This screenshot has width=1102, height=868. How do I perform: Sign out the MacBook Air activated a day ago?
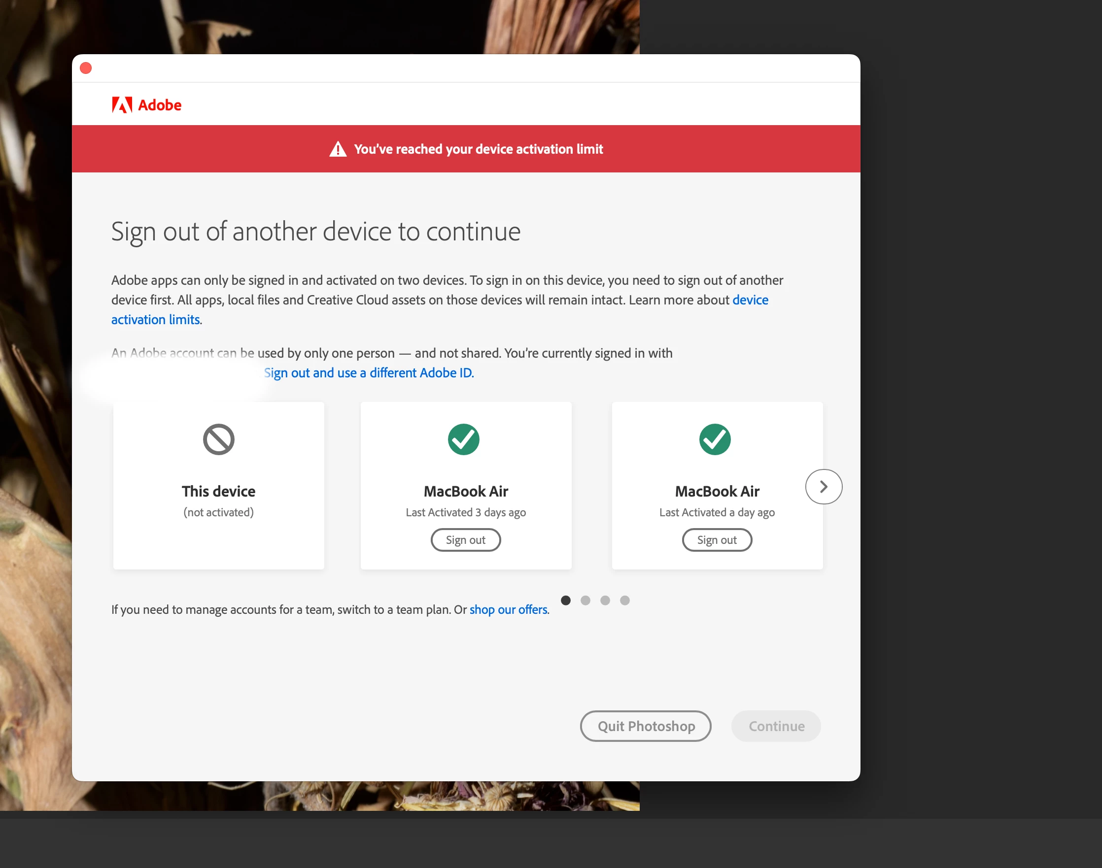(717, 540)
